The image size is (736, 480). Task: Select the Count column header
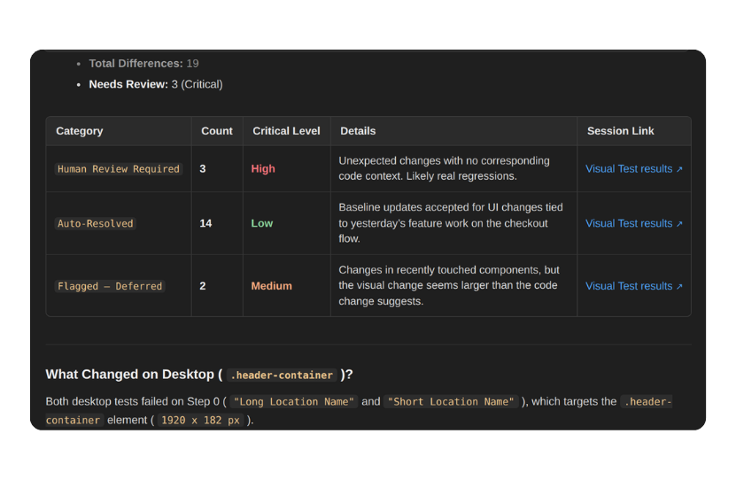(x=217, y=131)
